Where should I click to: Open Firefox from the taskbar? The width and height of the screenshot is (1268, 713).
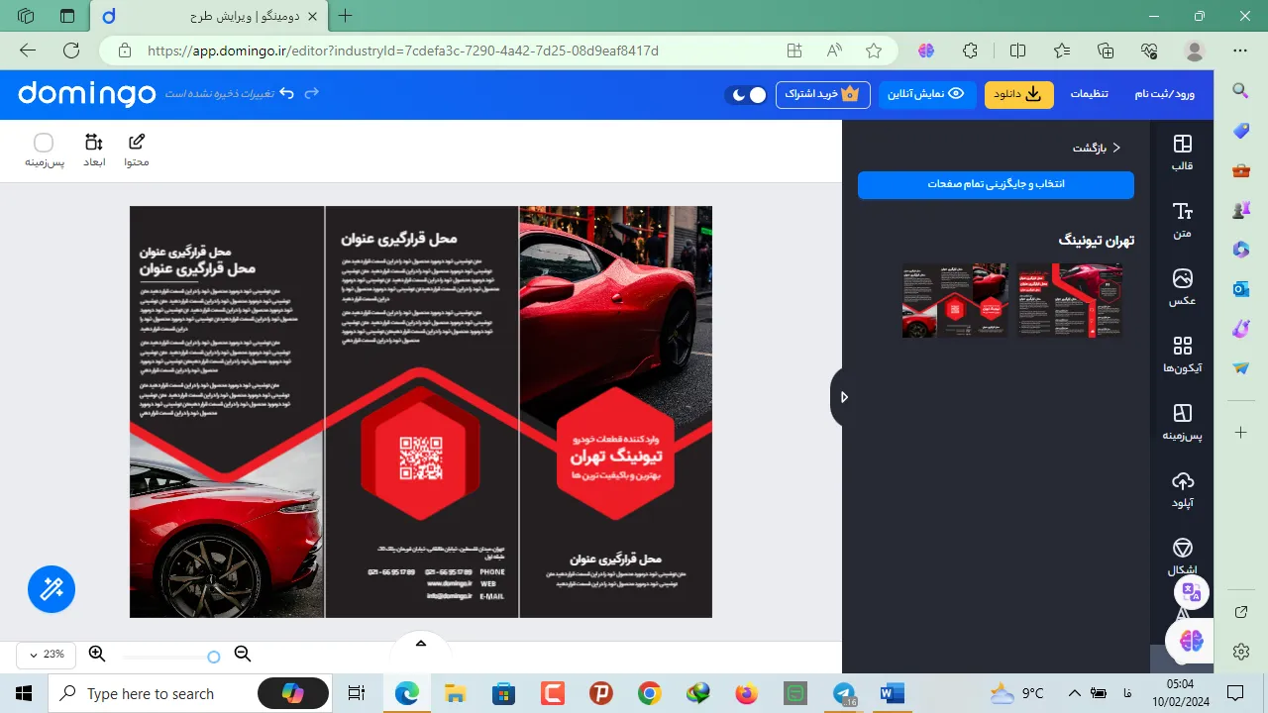(x=746, y=693)
